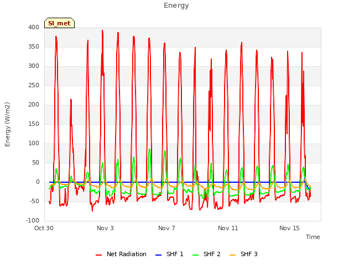This screenshot has width=354, height=265.
Task: Click the -50 y-axis tick label
Action: [x=34, y=201]
